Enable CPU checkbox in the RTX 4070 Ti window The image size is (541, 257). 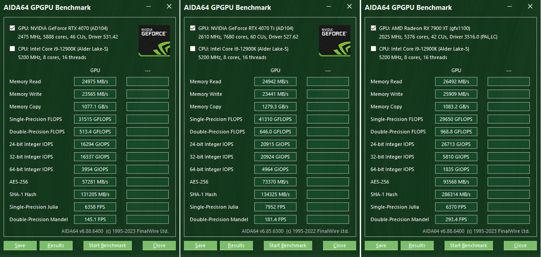193,49
